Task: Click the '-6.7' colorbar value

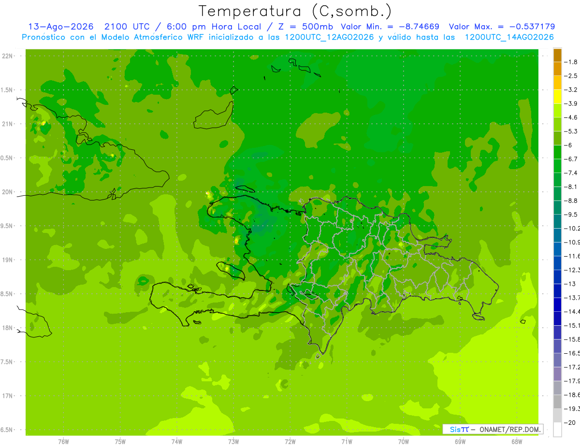Action: point(571,159)
